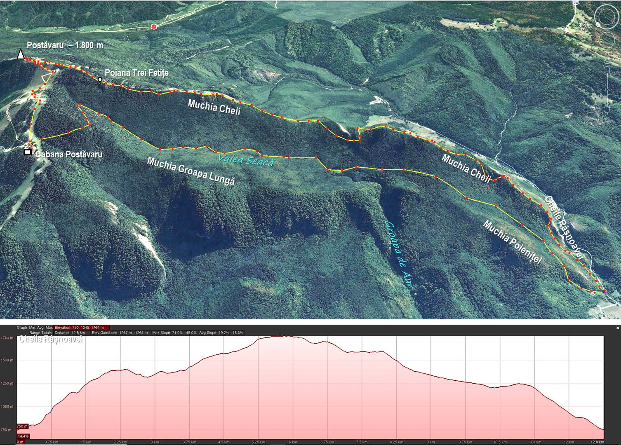621x445 pixels.
Task: Close the elevation profile panel
Action: coord(617,328)
